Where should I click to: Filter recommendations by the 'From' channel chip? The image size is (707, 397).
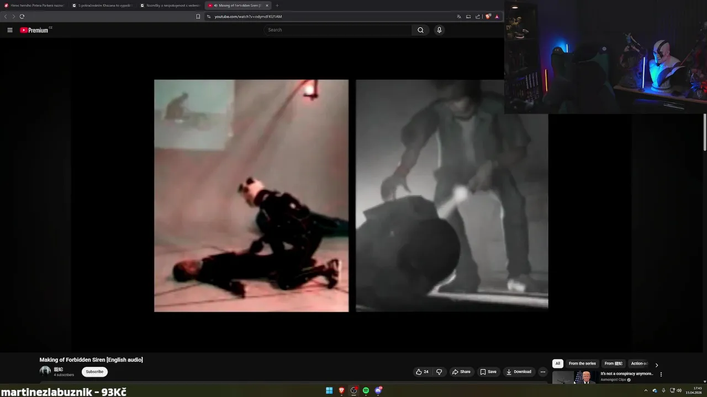(x=613, y=363)
